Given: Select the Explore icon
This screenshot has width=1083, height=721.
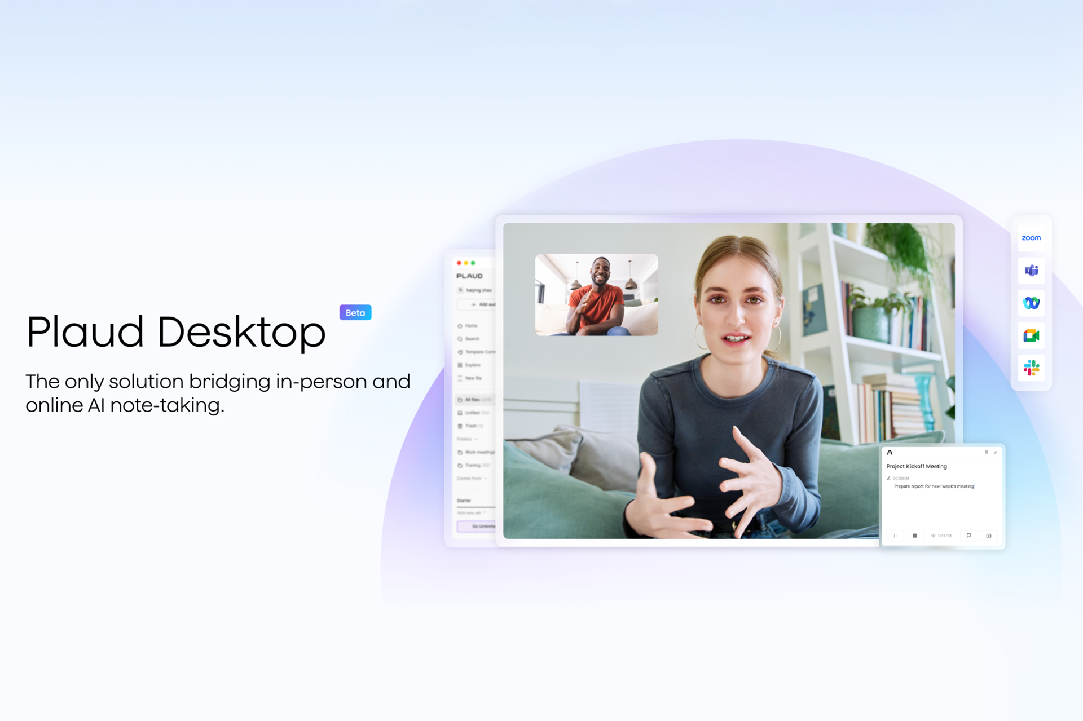Looking at the screenshot, I should pyautogui.click(x=460, y=365).
